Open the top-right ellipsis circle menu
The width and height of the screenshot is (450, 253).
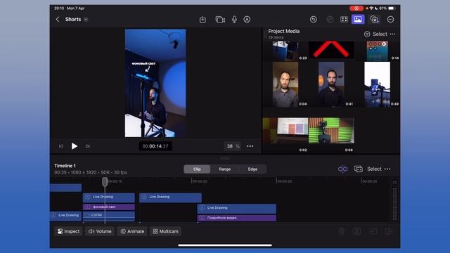pyautogui.click(x=390, y=20)
